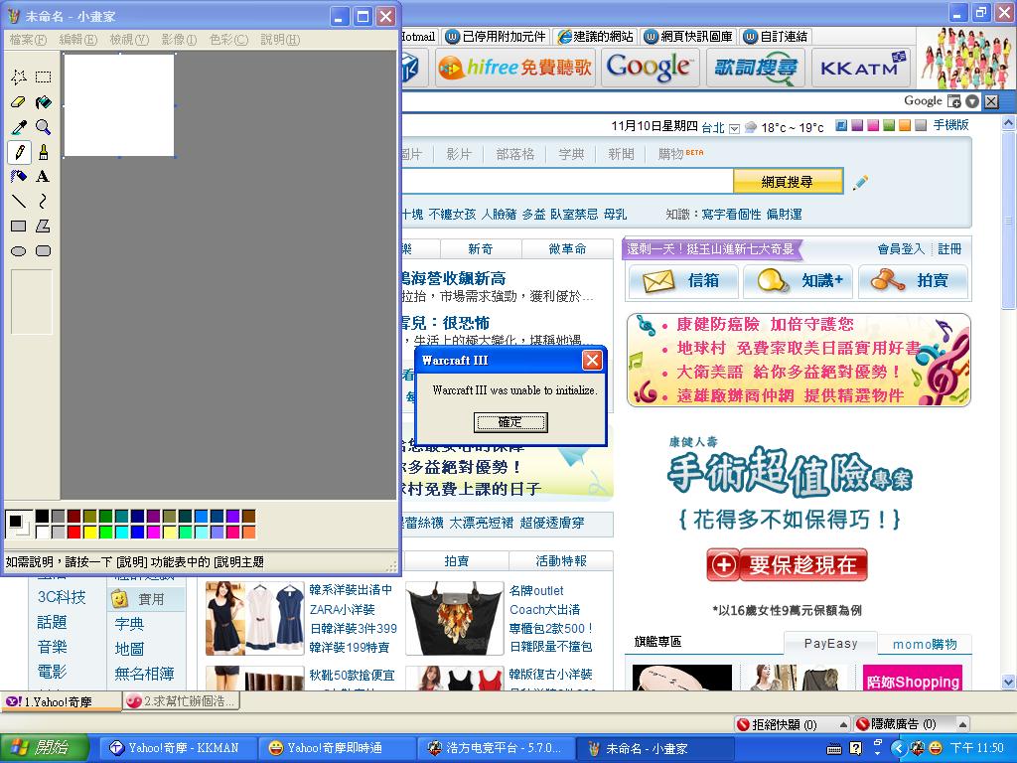
Task: Open the 歌詞搜尋 toolbar button
Action: (755, 68)
